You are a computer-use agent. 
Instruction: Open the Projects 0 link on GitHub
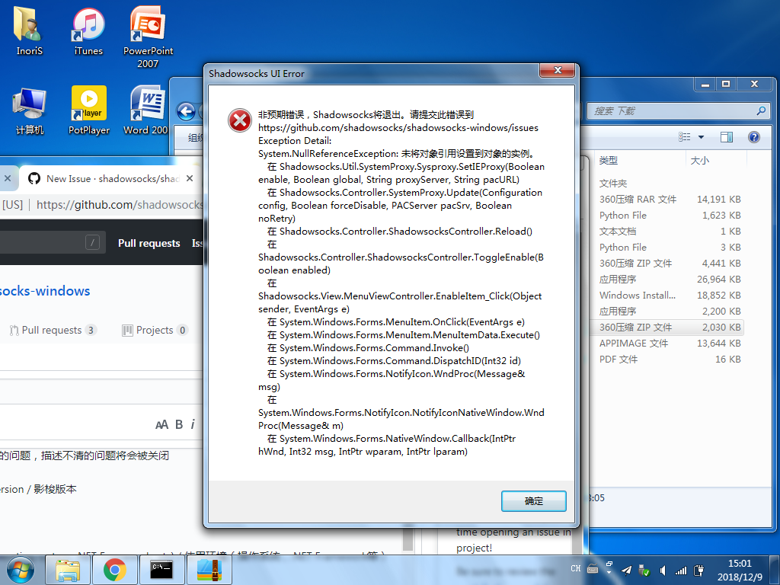tap(155, 329)
